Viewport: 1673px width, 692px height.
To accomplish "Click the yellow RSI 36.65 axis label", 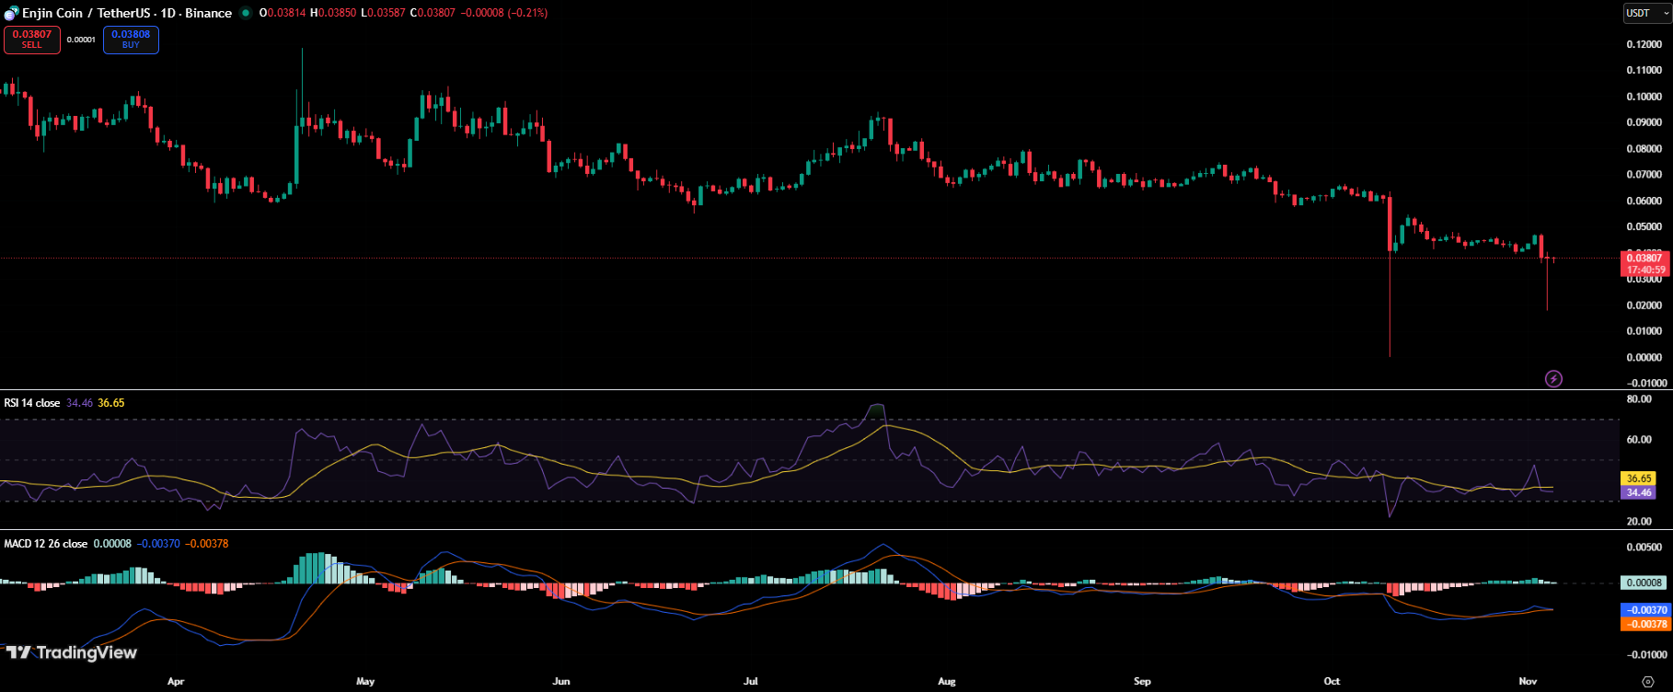I will (1639, 479).
